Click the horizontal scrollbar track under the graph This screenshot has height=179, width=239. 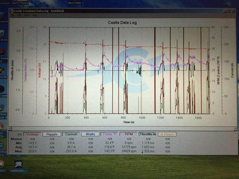click(122, 129)
